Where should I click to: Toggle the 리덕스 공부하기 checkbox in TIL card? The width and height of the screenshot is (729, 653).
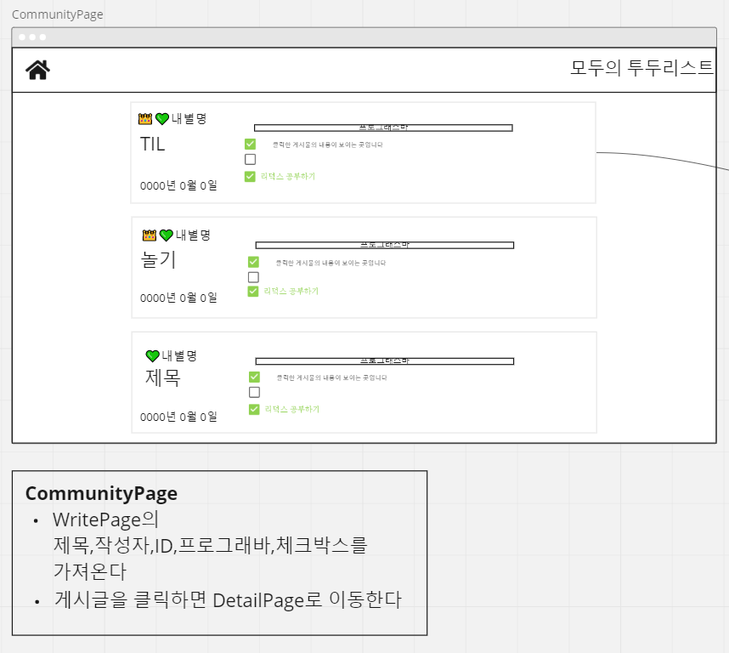pyautogui.click(x=250, y=177)
